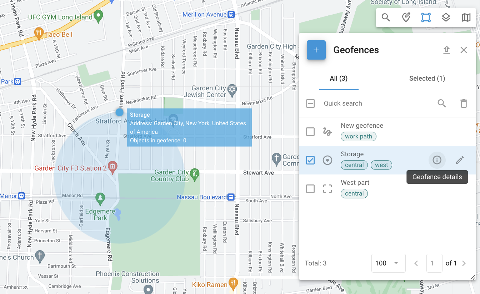Switch to the Selected (1) tab
The image size is (480, 294).
[x=427, y=78]
